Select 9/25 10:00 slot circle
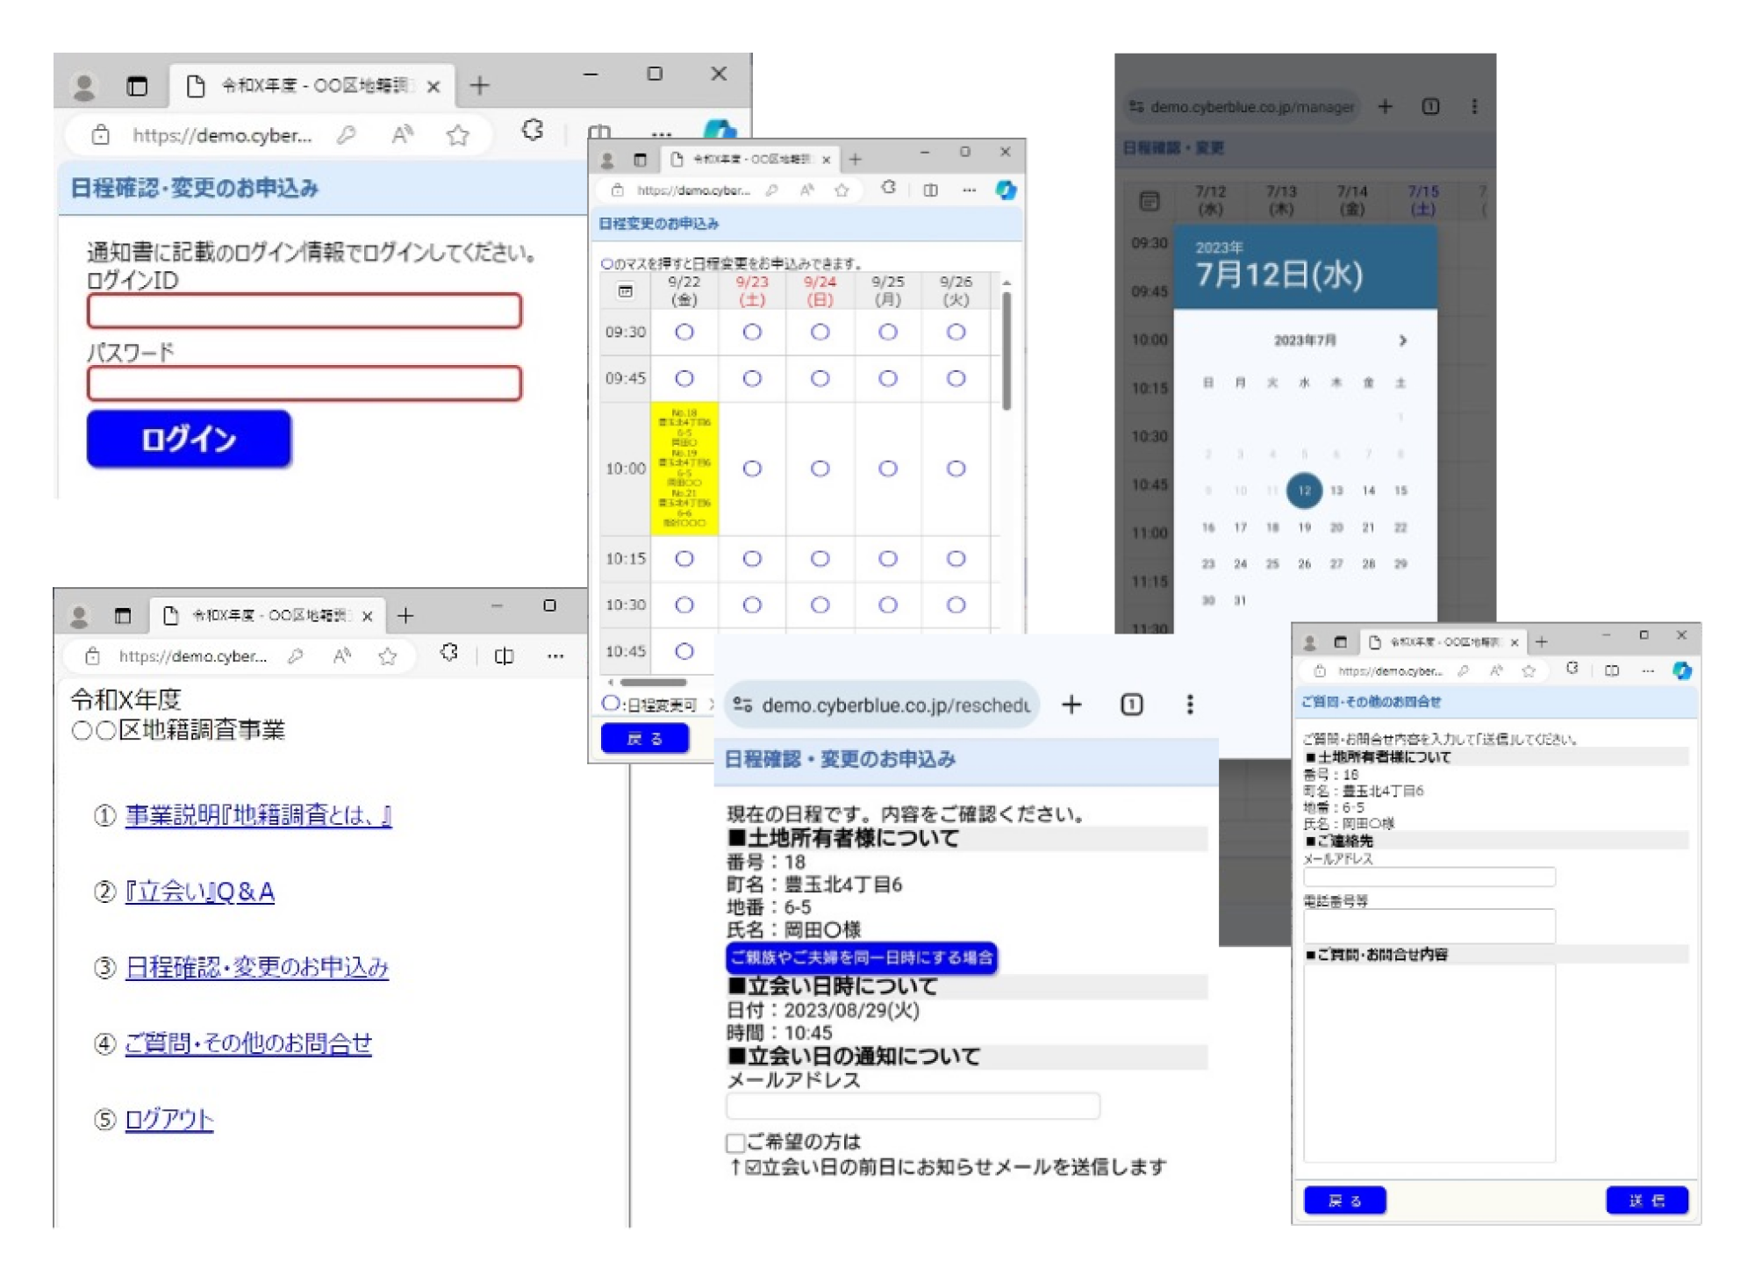1755x1282 pixels. [x=888, y=469]
